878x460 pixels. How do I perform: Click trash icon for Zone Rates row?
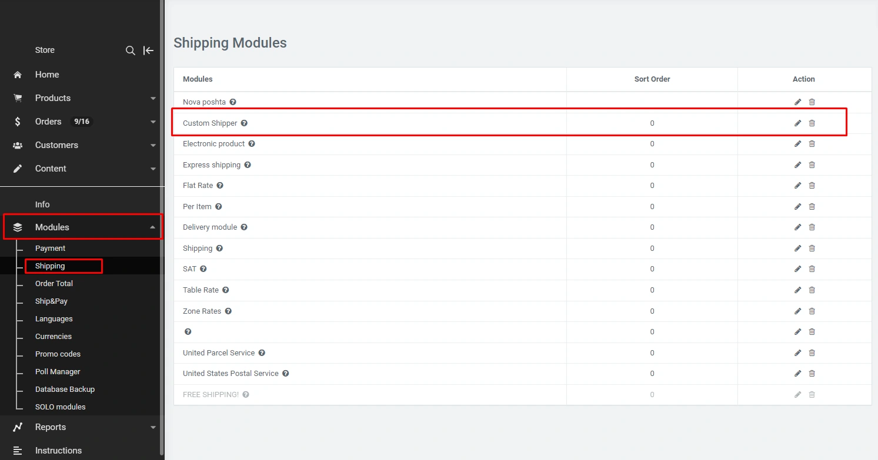(x=812, y=311)
